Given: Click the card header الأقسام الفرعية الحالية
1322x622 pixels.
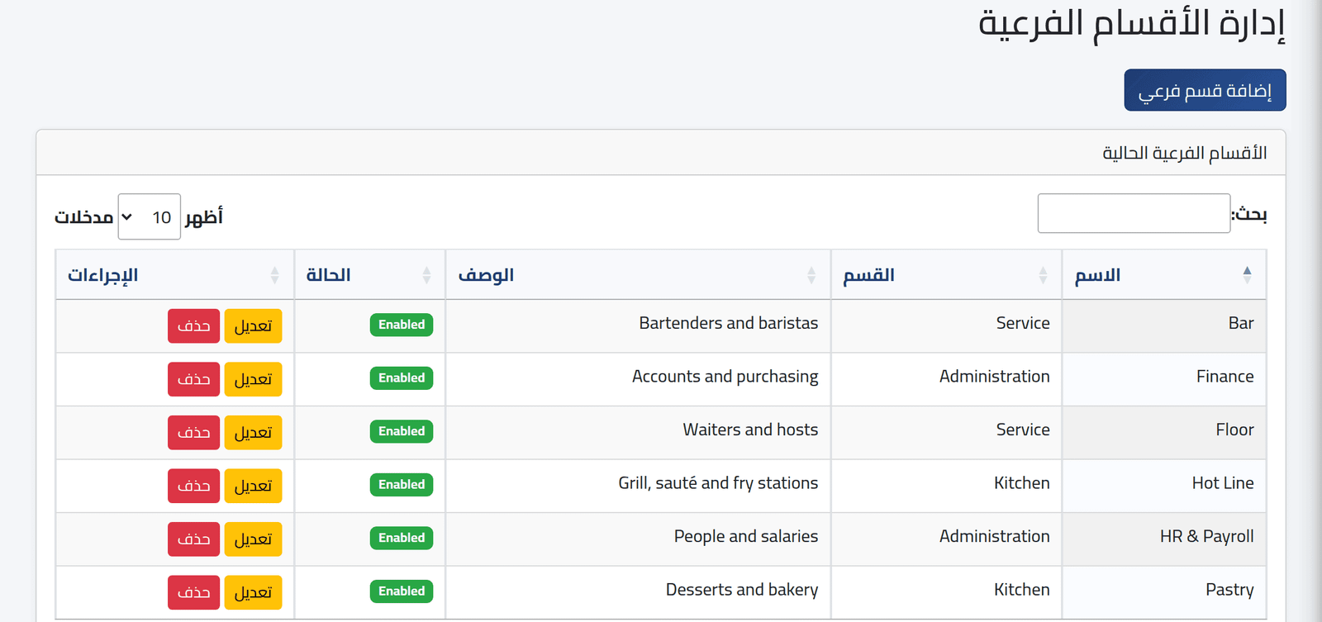Looking at the screenshot, I should (661, 153).
